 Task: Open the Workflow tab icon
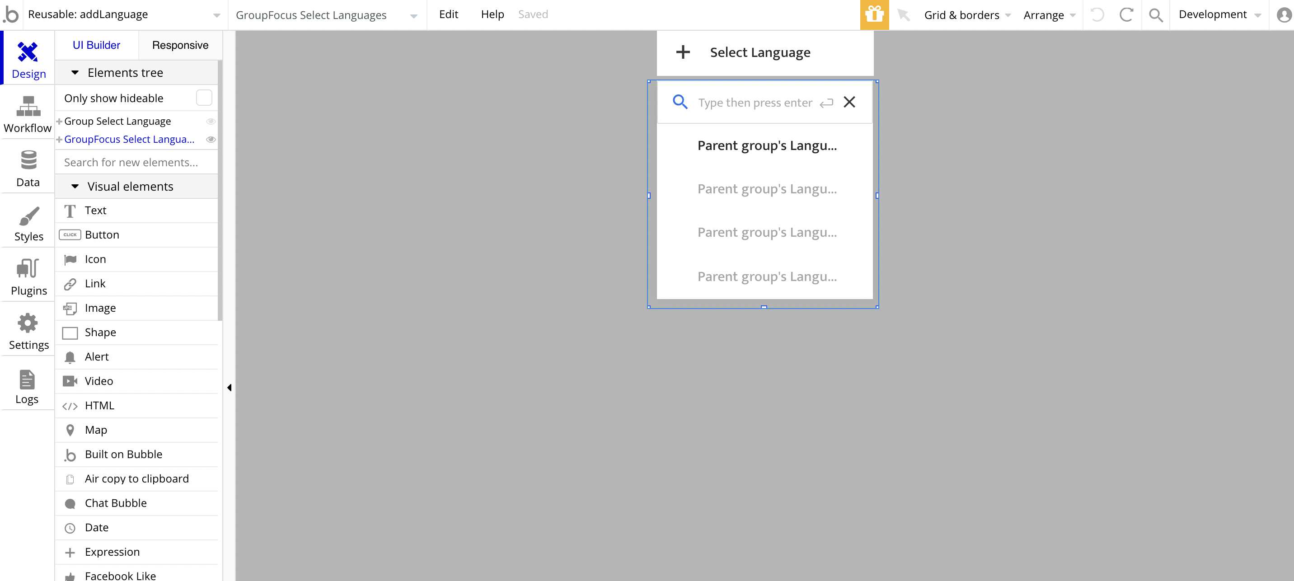click(x=28, y=107)
